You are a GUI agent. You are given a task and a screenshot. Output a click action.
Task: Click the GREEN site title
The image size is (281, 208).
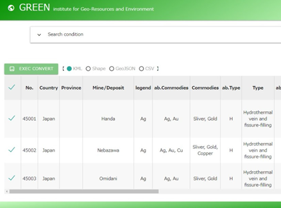click(x=34, y=8)
